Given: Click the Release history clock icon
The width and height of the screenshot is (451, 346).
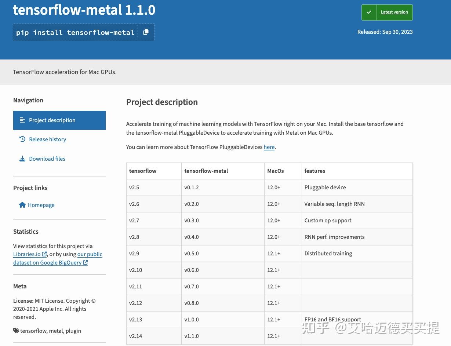Looking at the screenshot, I should coord(22,139).
